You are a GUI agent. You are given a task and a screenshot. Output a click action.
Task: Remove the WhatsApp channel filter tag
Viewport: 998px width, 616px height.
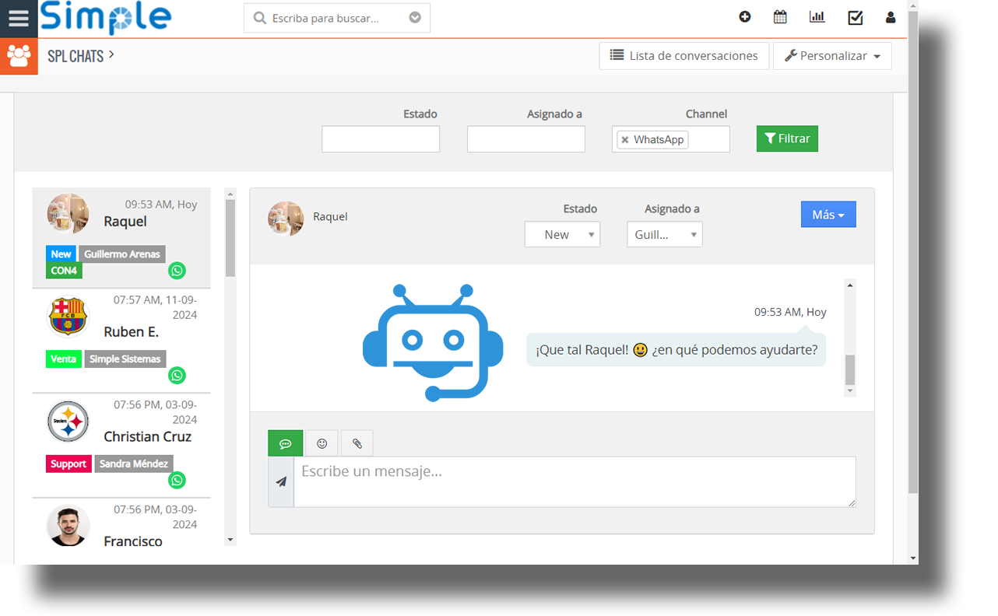[624, 140]
